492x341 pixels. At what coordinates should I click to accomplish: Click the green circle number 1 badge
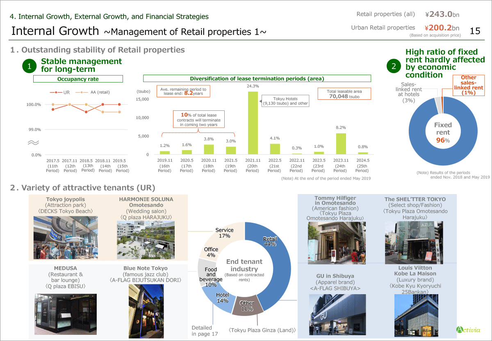30,66
